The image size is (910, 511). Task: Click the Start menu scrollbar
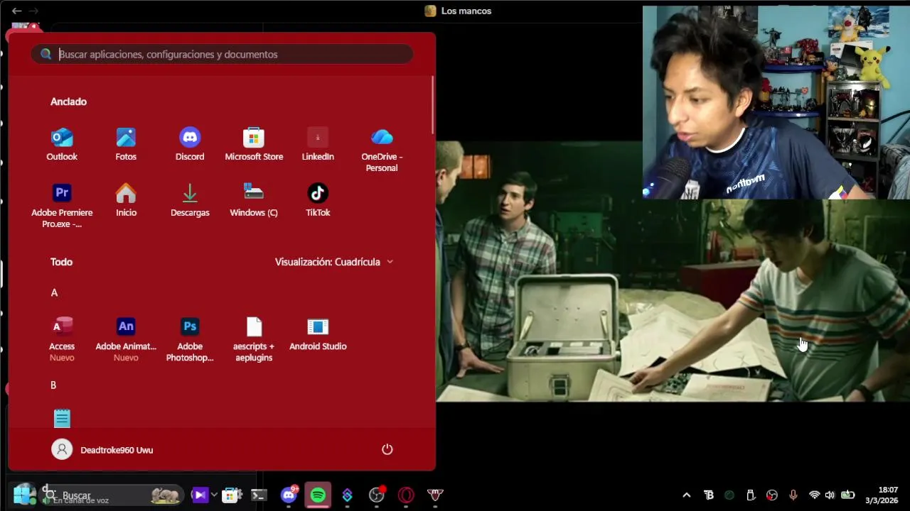pos(432,105)
